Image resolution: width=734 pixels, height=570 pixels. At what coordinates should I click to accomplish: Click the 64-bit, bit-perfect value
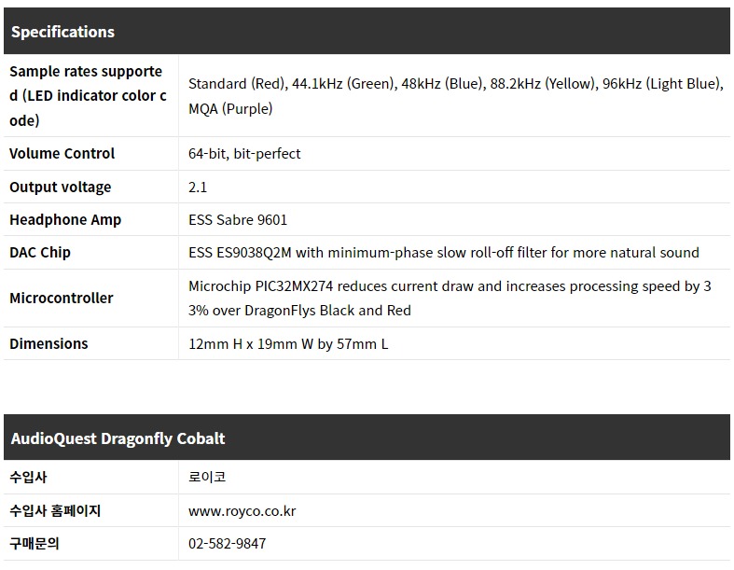pyautogui.click(x=244, y=153)
